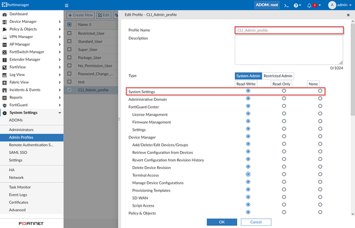Click the ADOM: root button
This screenshot has height=228, width=355.
click(x=267, y=5)
